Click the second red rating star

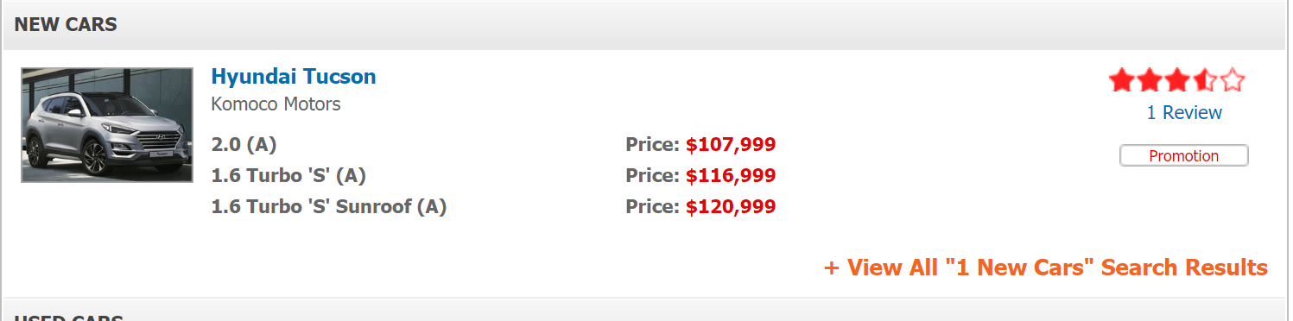[x=1150, y=81]
